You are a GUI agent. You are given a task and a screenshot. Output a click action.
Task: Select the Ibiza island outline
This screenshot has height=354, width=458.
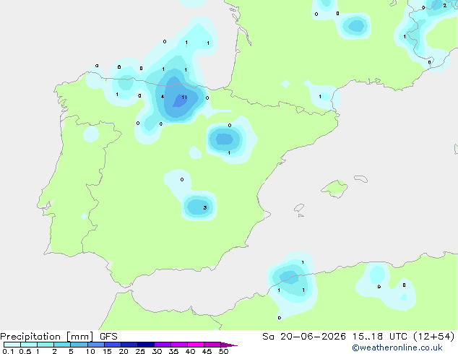299,208
